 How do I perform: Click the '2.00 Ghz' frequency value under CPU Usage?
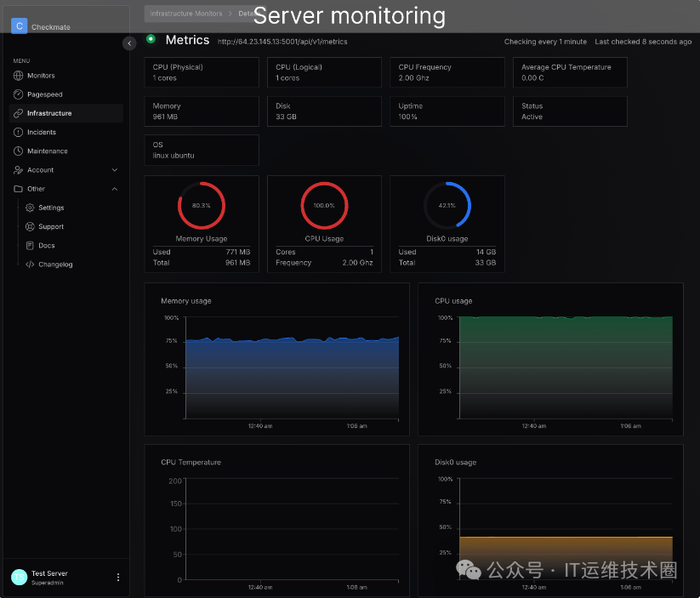point(357,263)
